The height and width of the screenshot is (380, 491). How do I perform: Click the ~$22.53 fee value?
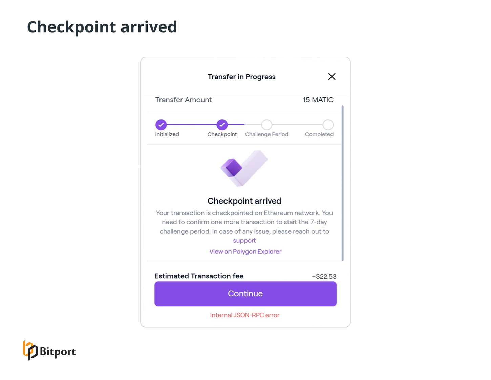[323, 276]
